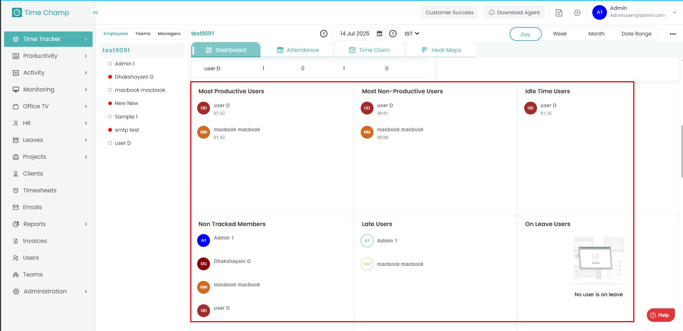Expand the Leaves menu chevron
Viewport: 683px width, 331px height.
pos(86,140)
